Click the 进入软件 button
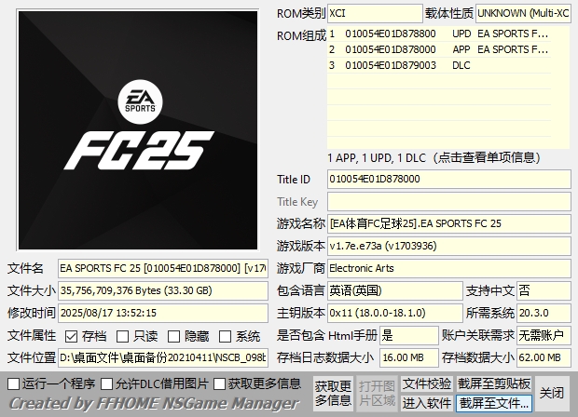 (427, 403)
